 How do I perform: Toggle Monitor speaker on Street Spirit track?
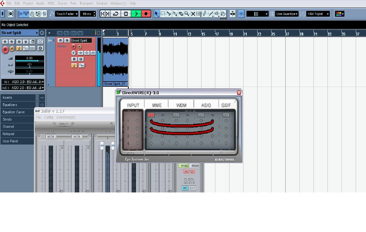pyautogui.click(x=80, y=47)
